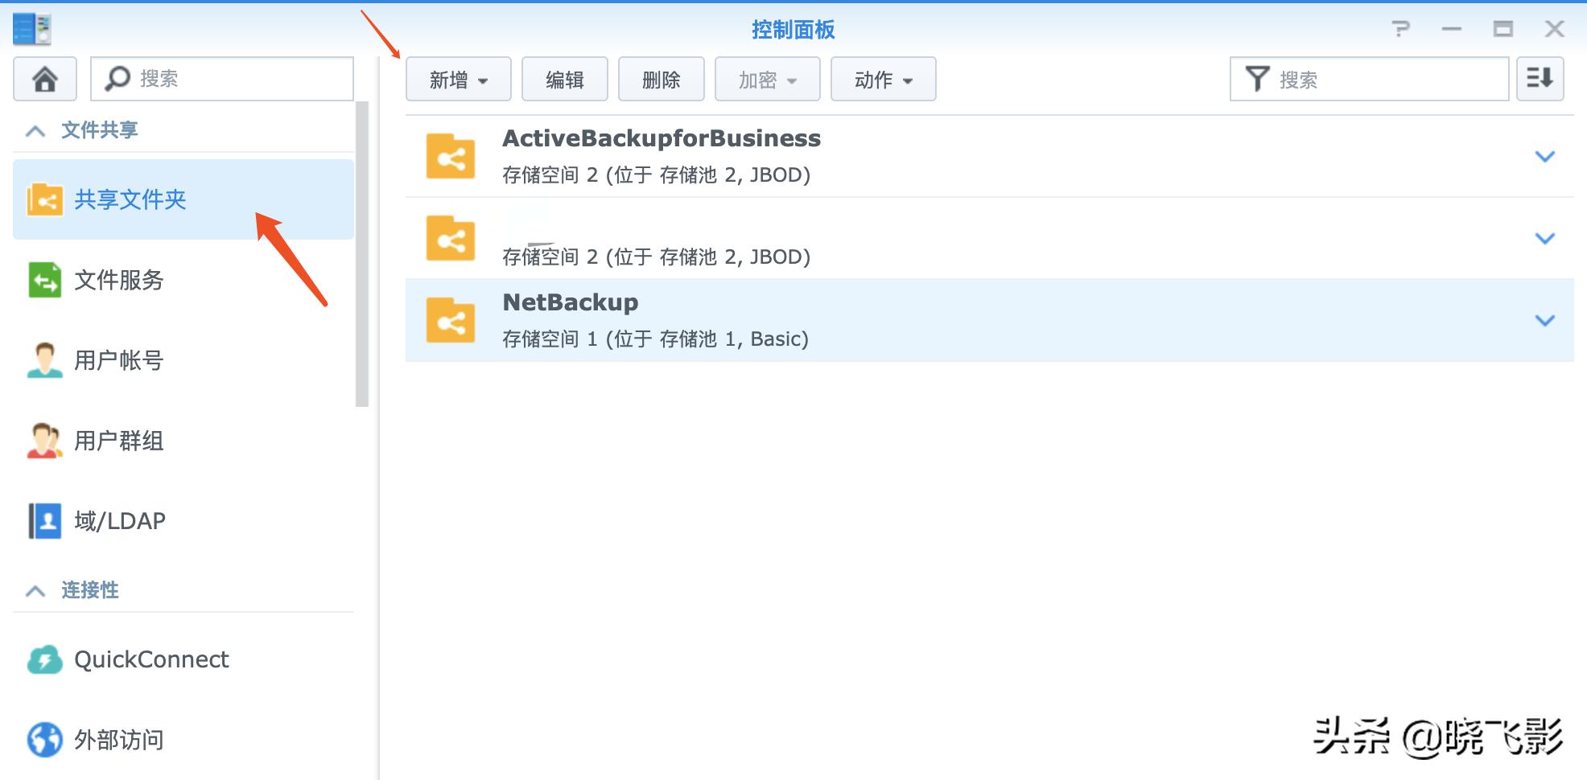Click the sort order icon at top right
The height and width of the screenshot is (780, 1587).
coord(1540,78)
